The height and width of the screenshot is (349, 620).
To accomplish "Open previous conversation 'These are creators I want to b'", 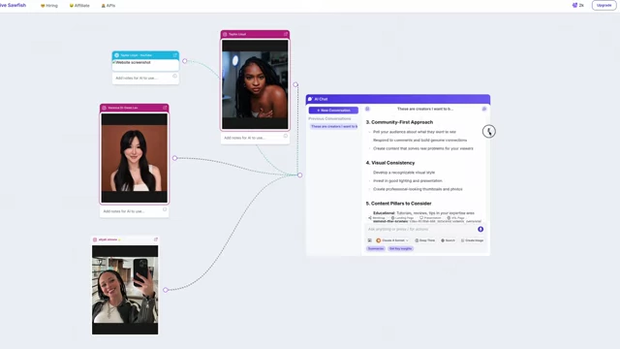I will point(333,126).
